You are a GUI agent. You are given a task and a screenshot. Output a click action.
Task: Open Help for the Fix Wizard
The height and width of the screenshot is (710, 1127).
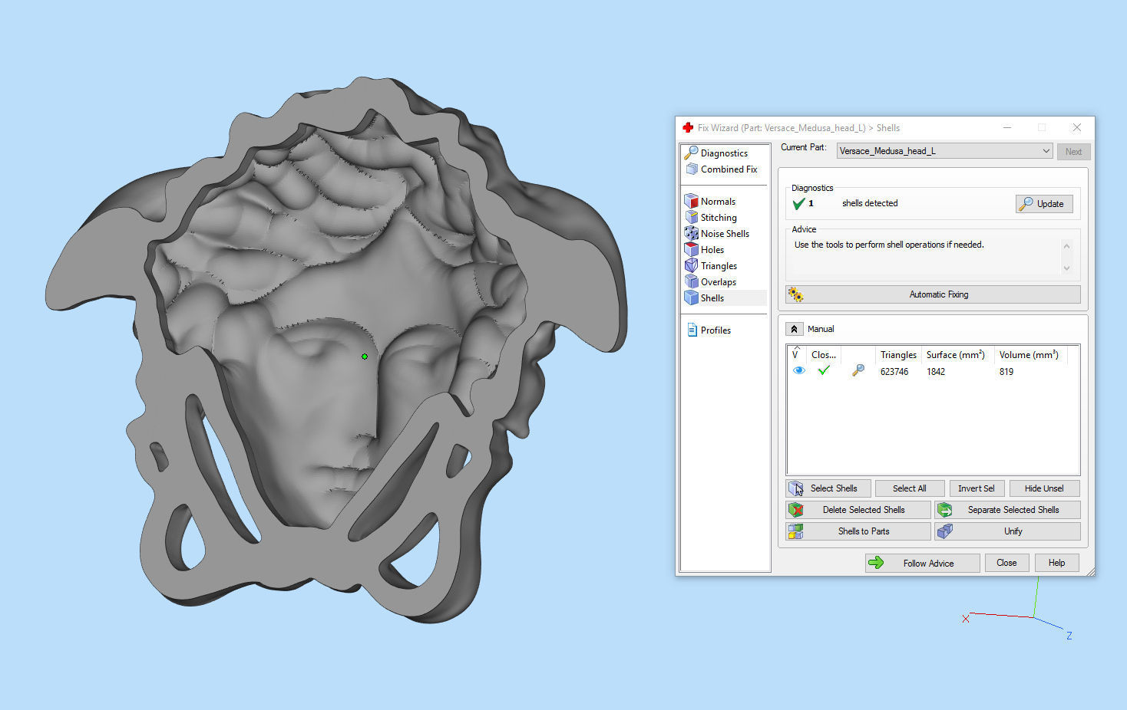coord(1056,563)
